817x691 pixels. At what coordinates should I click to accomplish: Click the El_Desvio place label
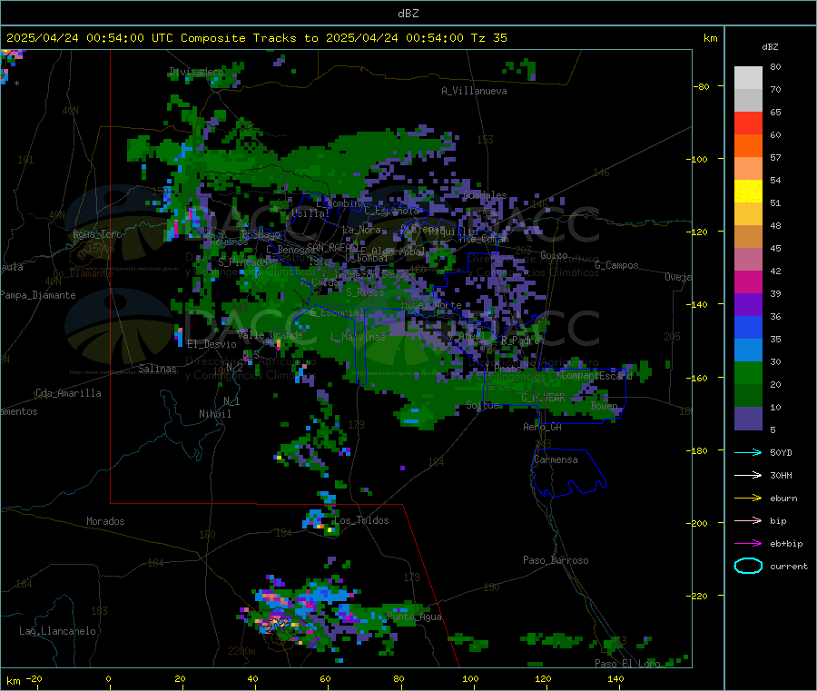pos(212,344)
